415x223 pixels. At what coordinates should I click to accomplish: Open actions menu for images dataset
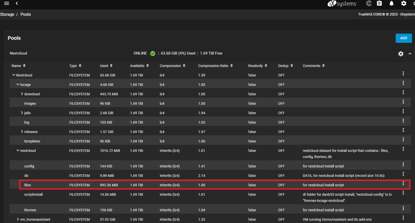click(403, 102)
